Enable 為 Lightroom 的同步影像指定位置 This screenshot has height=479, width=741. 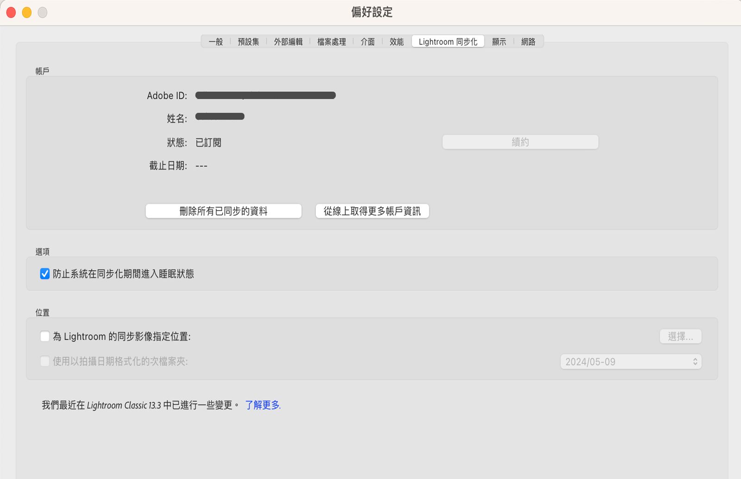[44, 336]
